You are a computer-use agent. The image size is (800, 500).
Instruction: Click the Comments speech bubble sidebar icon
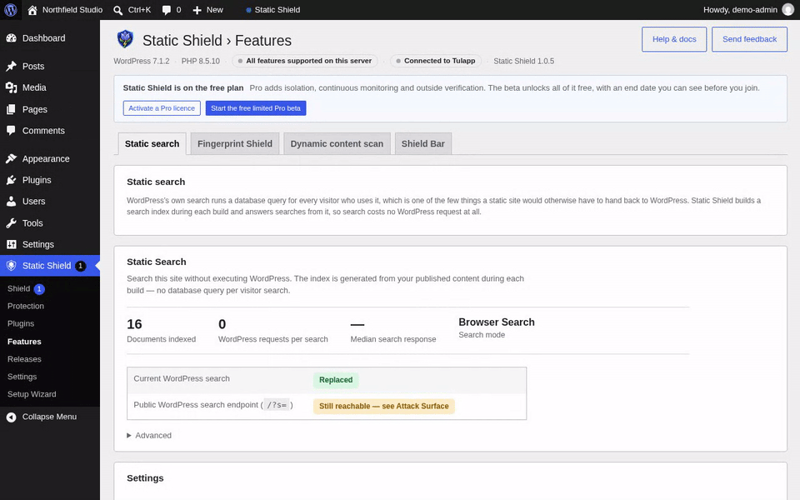(11, 131)
